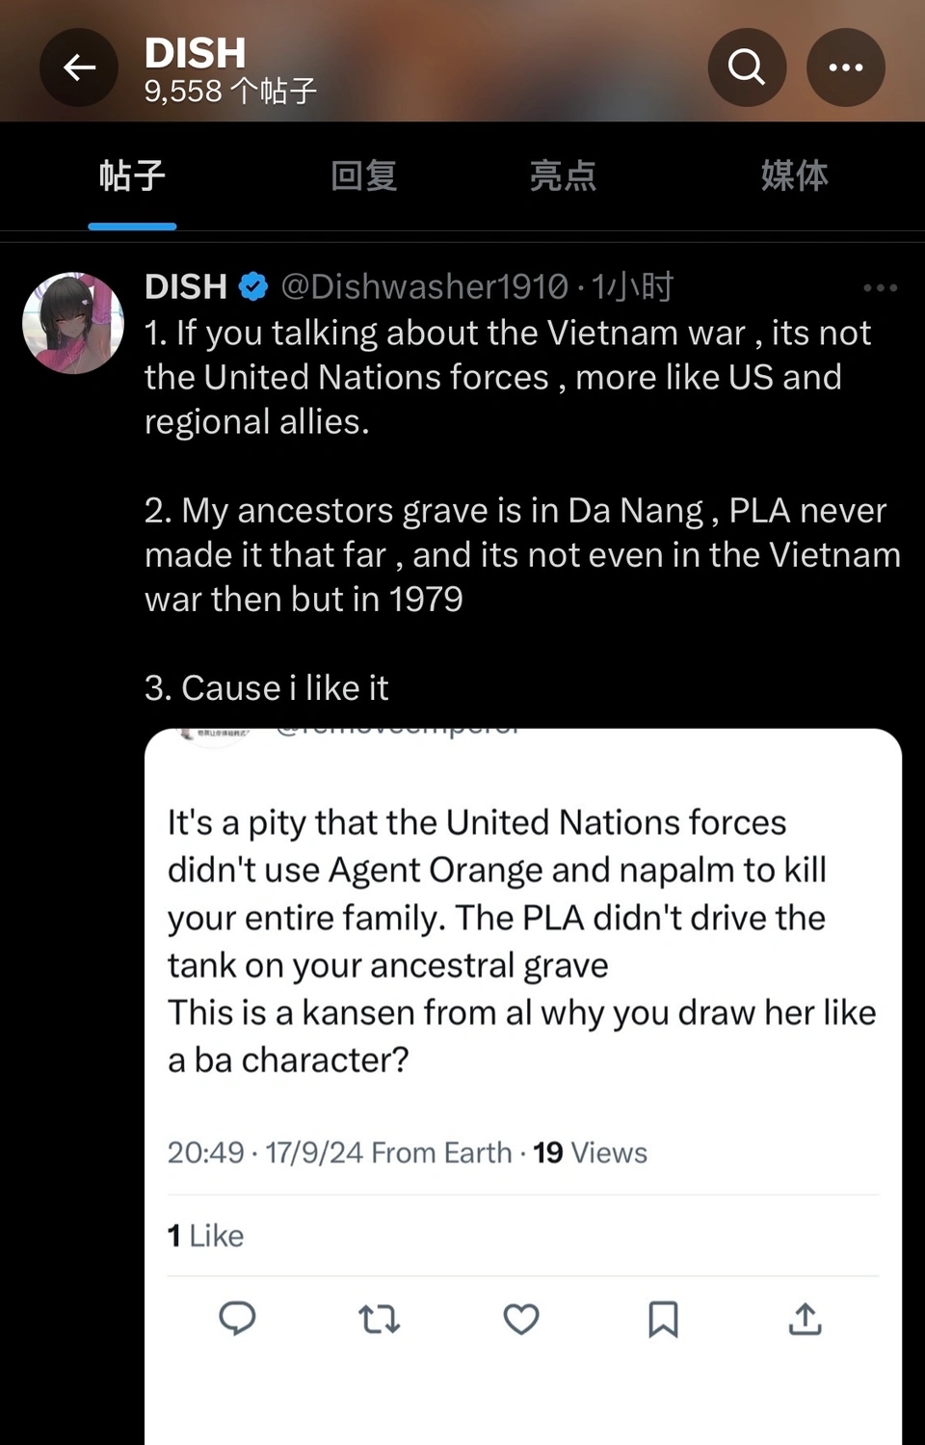925x1445 pixels.
Task: Open the 亮点 tab
Action: coord(563,176)
